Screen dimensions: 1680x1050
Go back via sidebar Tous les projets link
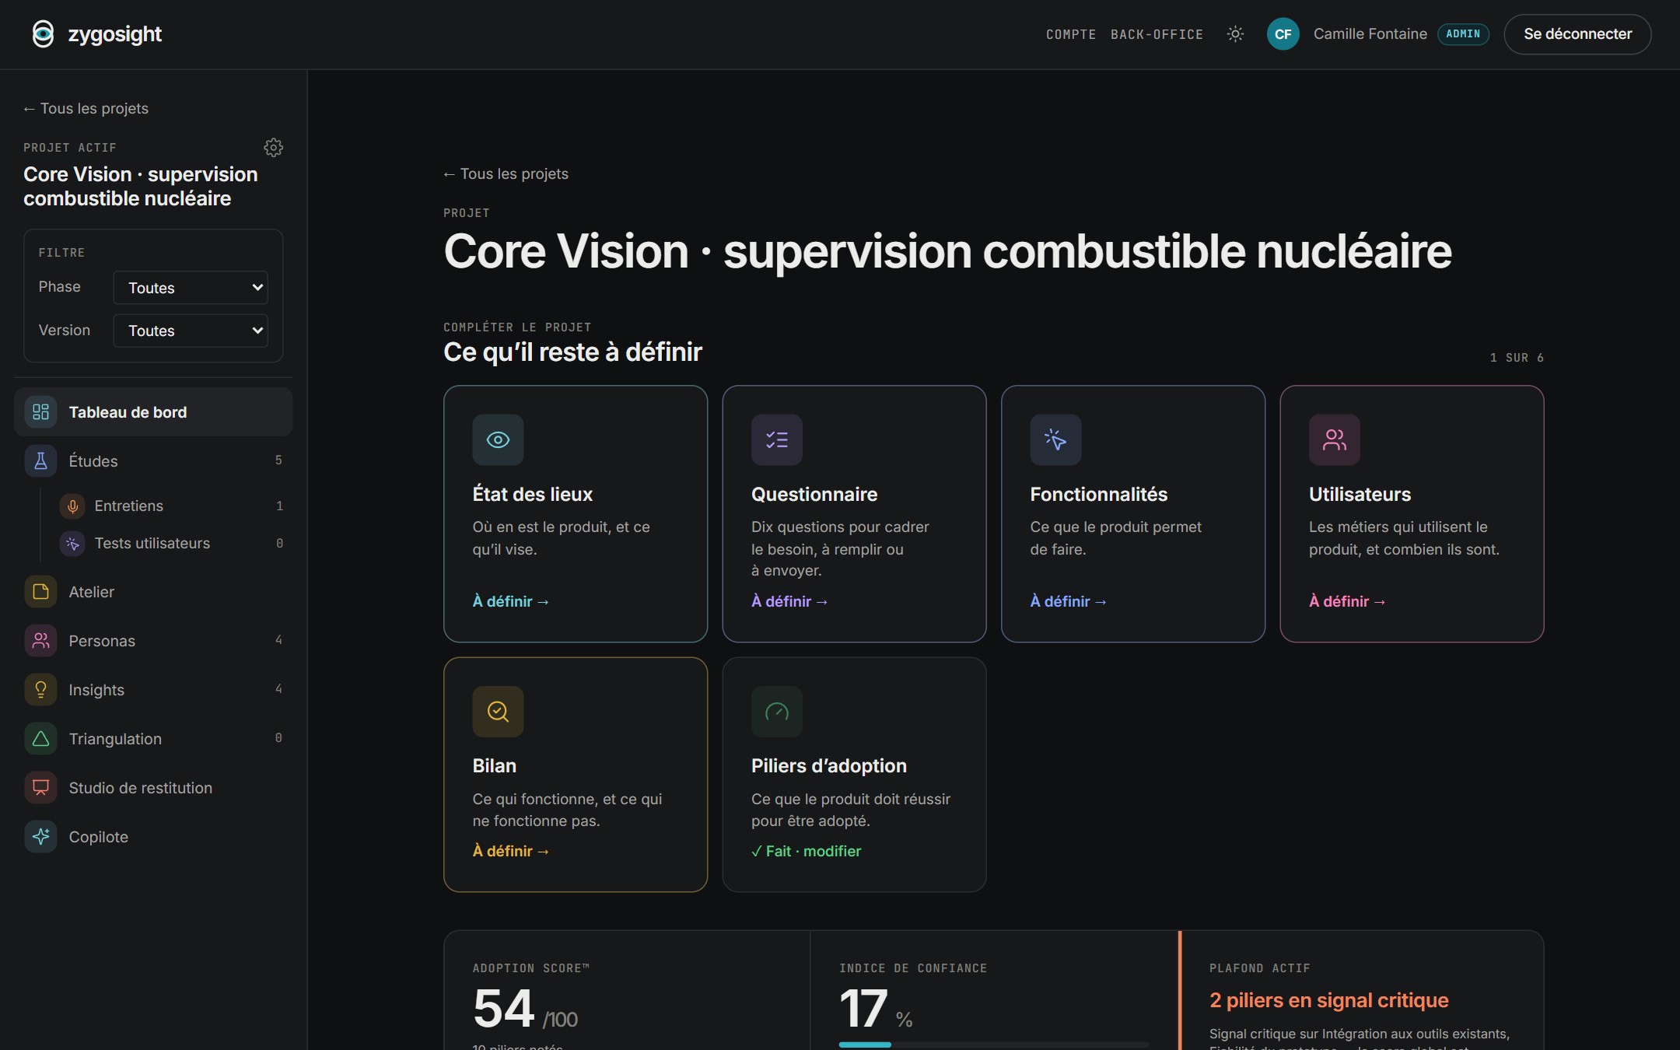pyautogui.click(x=86, y=109)
